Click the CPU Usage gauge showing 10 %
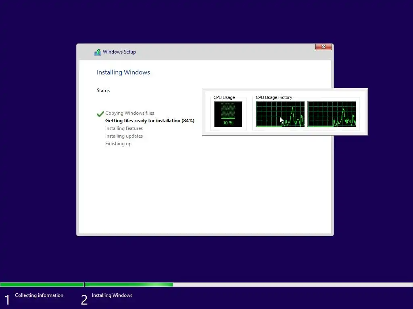This screenshot has width=413, height=309. (228, 114)
